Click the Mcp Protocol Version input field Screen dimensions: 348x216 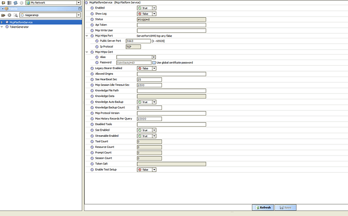click(x=171, y=113)
